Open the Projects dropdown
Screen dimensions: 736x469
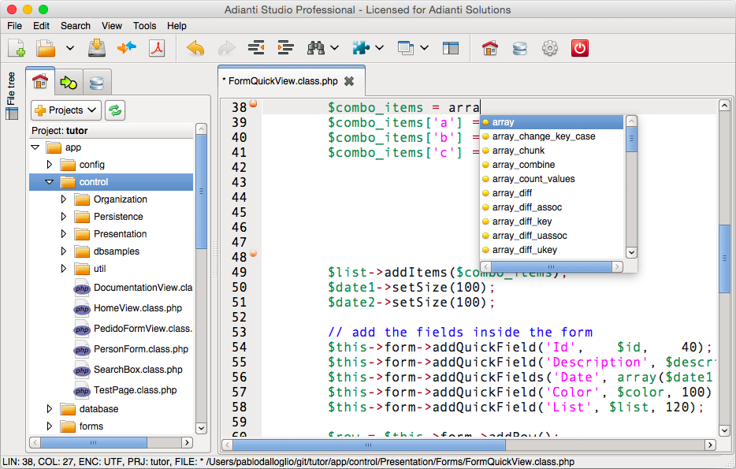coord(66,110)
